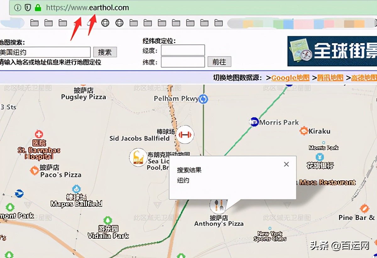
Task: Select the Kiraku restaurant icon
Action: [x=303, y=131]
